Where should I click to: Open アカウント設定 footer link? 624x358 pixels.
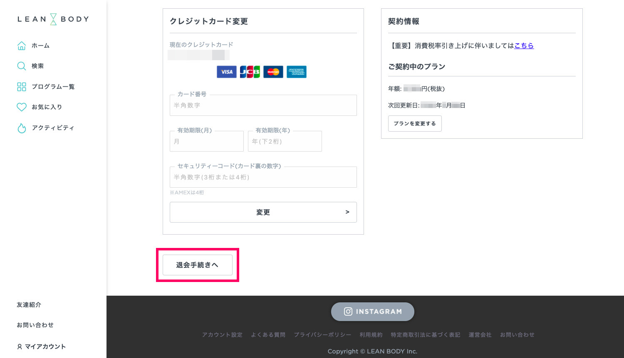223,335
